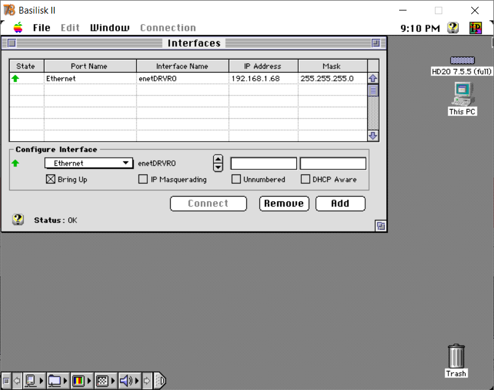494x390 pixels.
Task: Click the Interfaces window zoom box
Action: (375, 43)
